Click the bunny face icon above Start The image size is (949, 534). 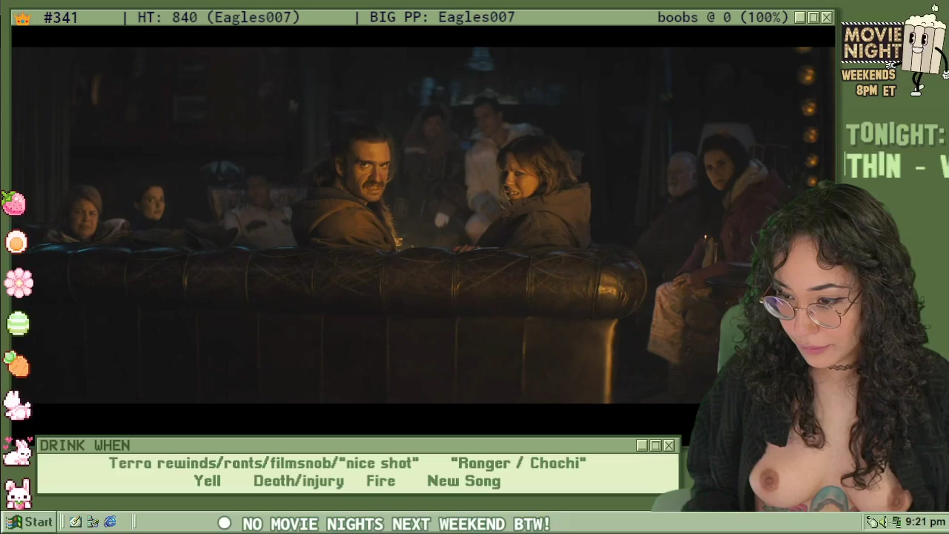pyautogui.click(x=18, y=493)
